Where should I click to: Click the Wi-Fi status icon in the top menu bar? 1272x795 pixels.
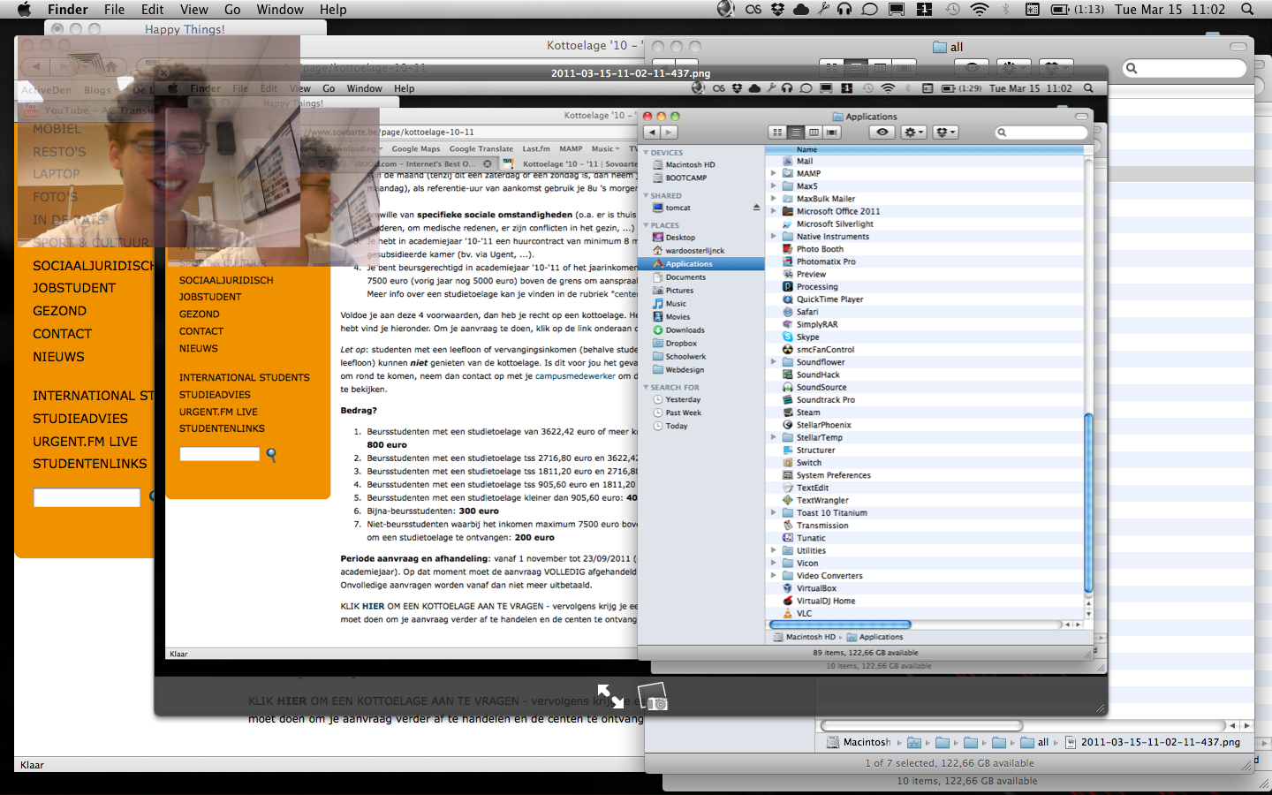pos(979,10)
